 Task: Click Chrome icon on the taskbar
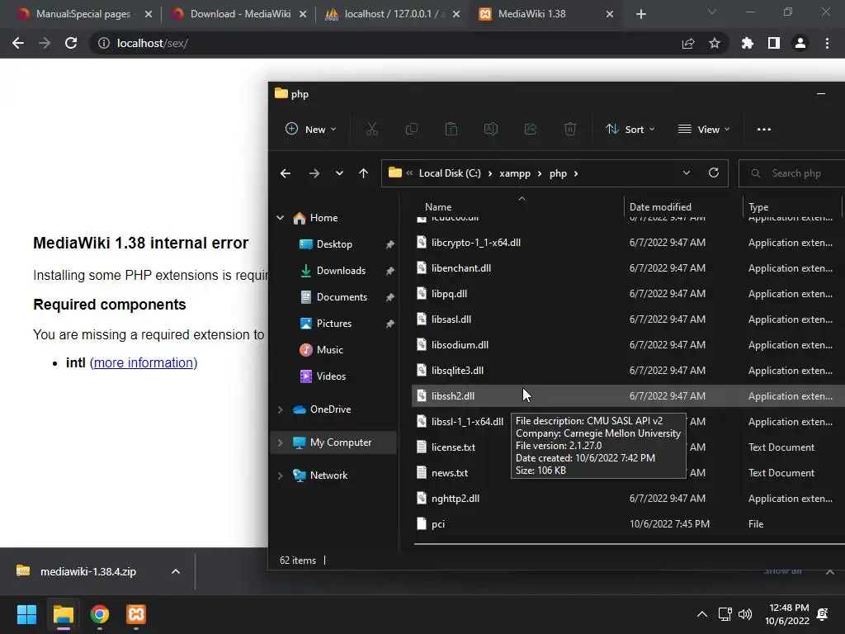coord(100,614)
